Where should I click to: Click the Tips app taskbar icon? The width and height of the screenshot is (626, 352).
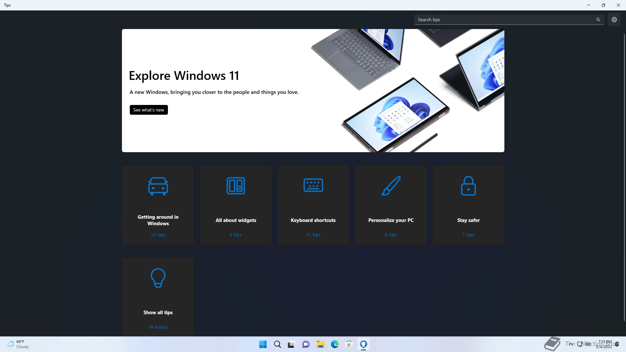[x=363, y=345]
